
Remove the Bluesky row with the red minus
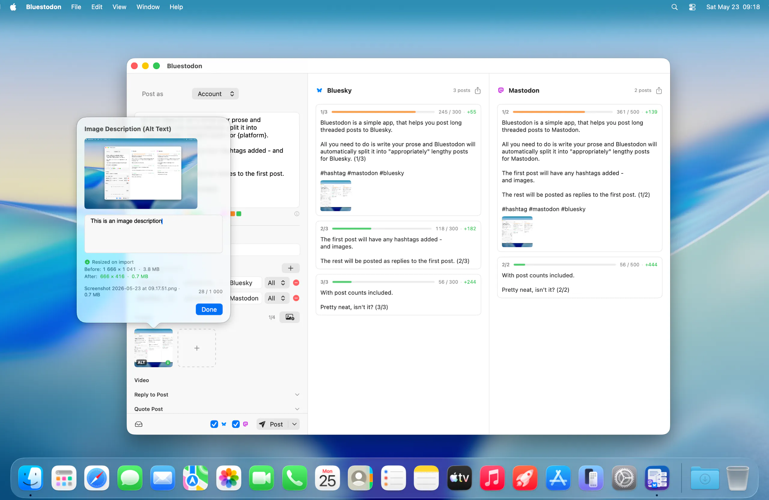296,283
